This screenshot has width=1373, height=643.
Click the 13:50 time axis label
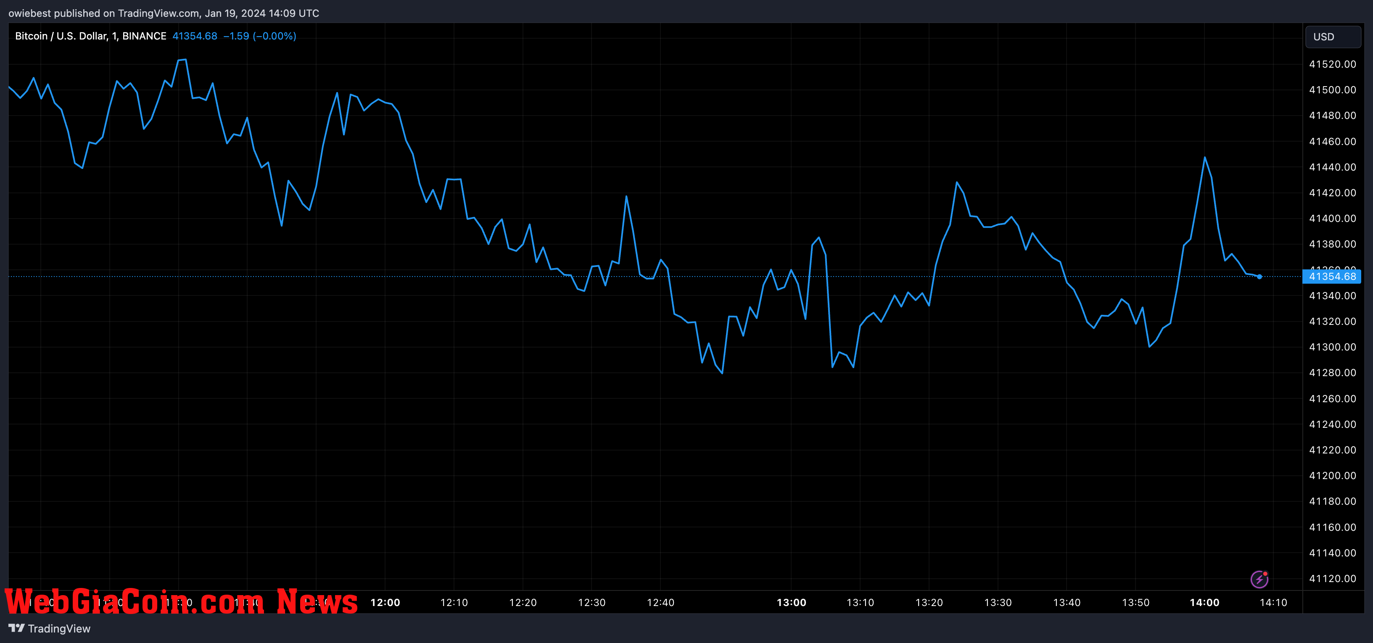click(1135, 603)
